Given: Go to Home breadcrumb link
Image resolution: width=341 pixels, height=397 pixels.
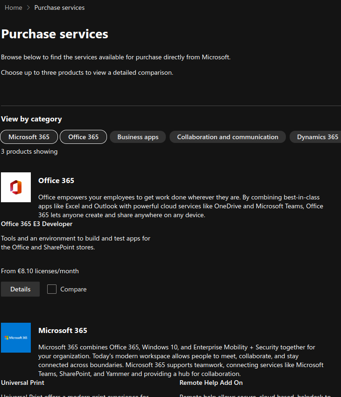Looking at the screenshot, I should 14,8.
